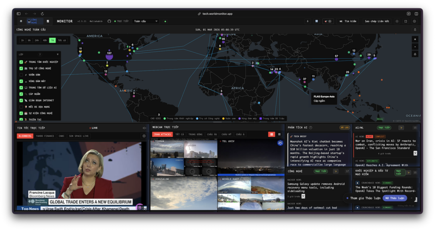This screenshot has height=230, width=435.
Task: Enable the Mối đe dọa mạng layer
Action: click(21, 107)
